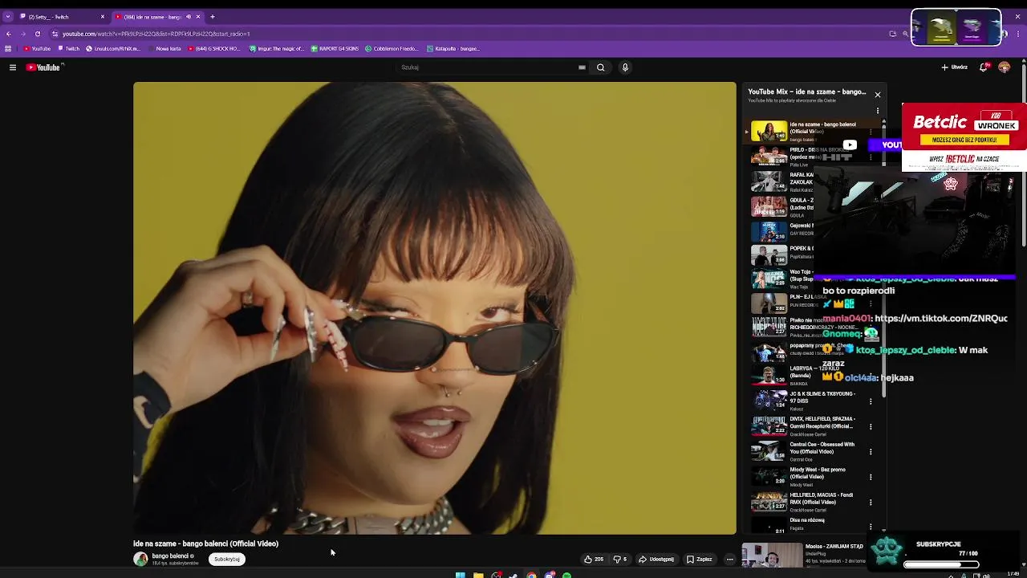The image size is (1027, 578).
Task: Open the Nowa karta bookmark
Action: pyautogui.click(x=164, y=49)
